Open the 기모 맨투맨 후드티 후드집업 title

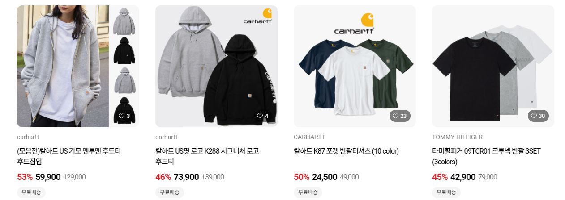(69, 156)
